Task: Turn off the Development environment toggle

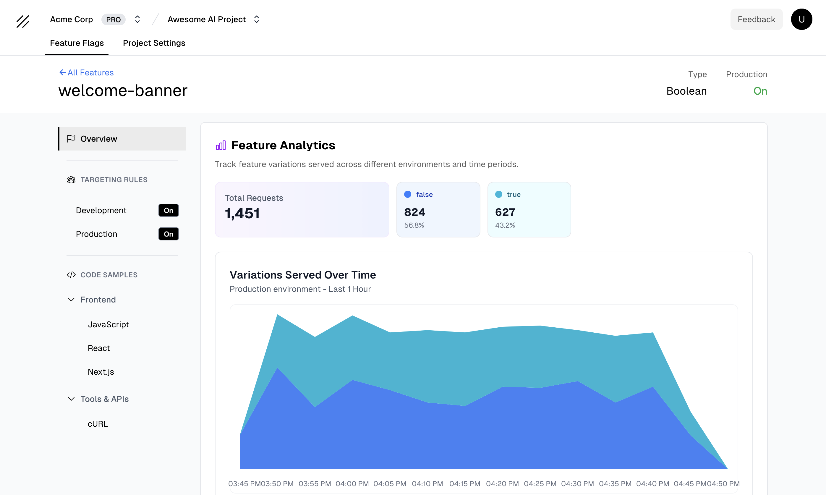Action: click(x=169, y=210)
